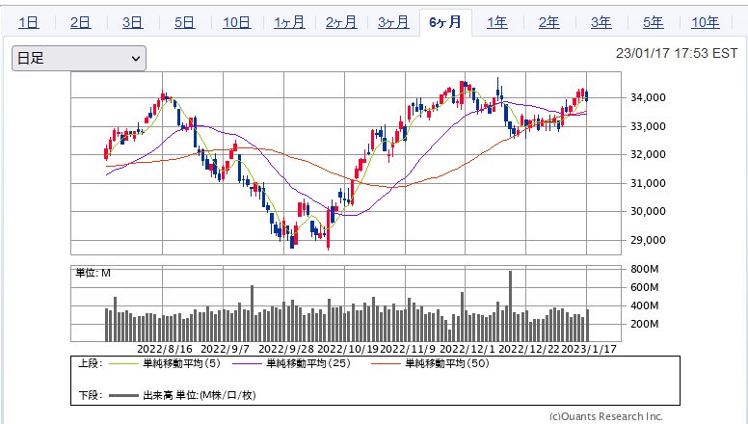Image resolution: width=748 pixels, height=424 pixels.
Task: Select the 1ヶ月 range tab
Action: pos(289,22)
